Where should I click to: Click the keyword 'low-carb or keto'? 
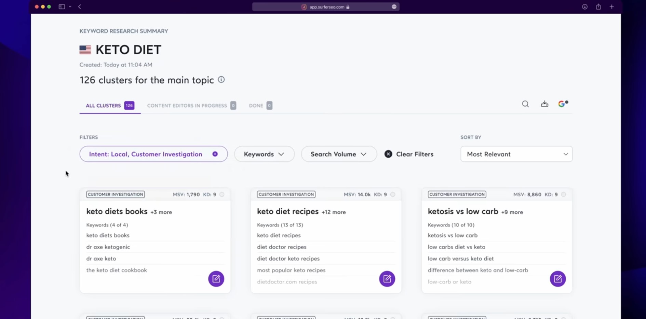pyautogui.click(x=449, y=282)
